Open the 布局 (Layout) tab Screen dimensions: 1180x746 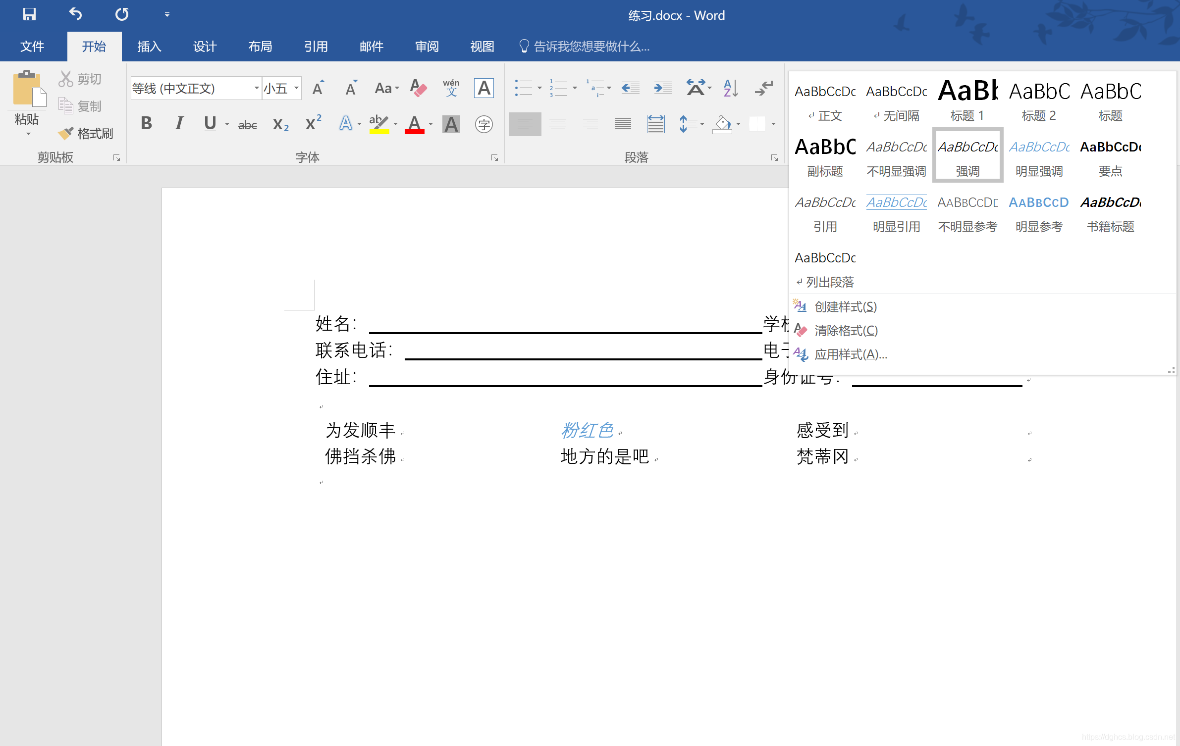point(260,47)
